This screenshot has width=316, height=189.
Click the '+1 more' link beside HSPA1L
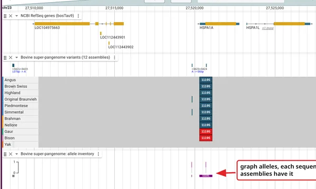(268, 28)
